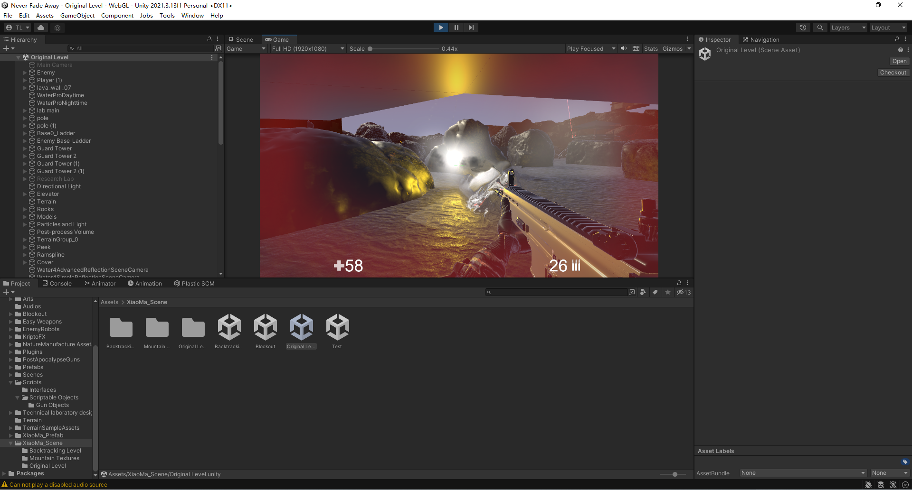The width and height of the screenshot is (912, 490).
Task: Adjust the Game view Scale slider
Action: (370, 49)
